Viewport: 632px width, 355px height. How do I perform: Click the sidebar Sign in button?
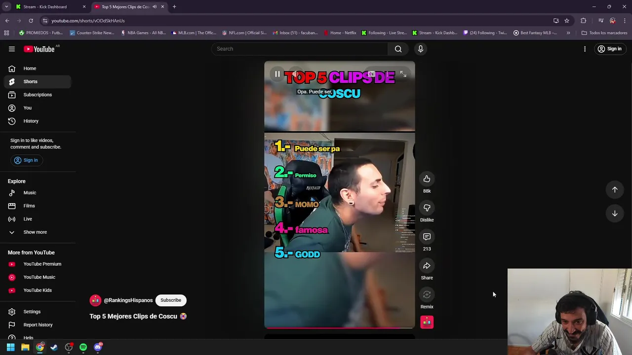pyautogui.click(x=26, y=160)
